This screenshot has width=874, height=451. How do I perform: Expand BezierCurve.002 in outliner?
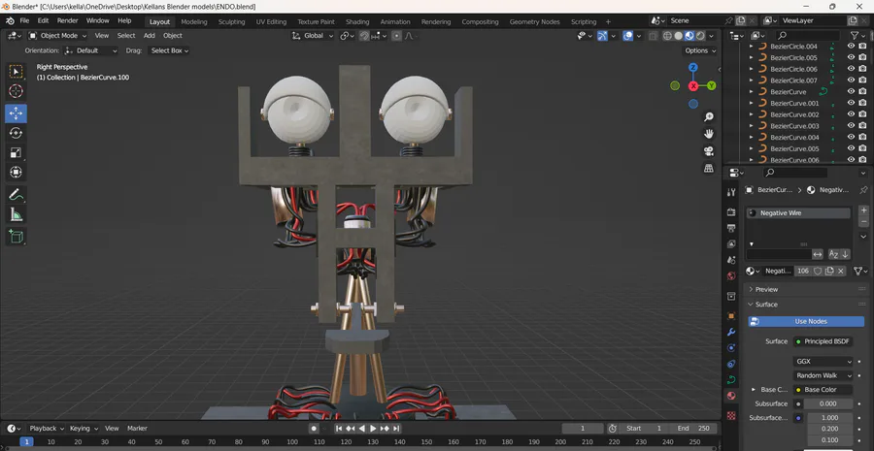752,114
